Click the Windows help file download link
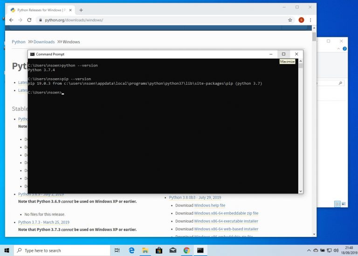This screenshot has height=256, width=358. tap(209, 205)
